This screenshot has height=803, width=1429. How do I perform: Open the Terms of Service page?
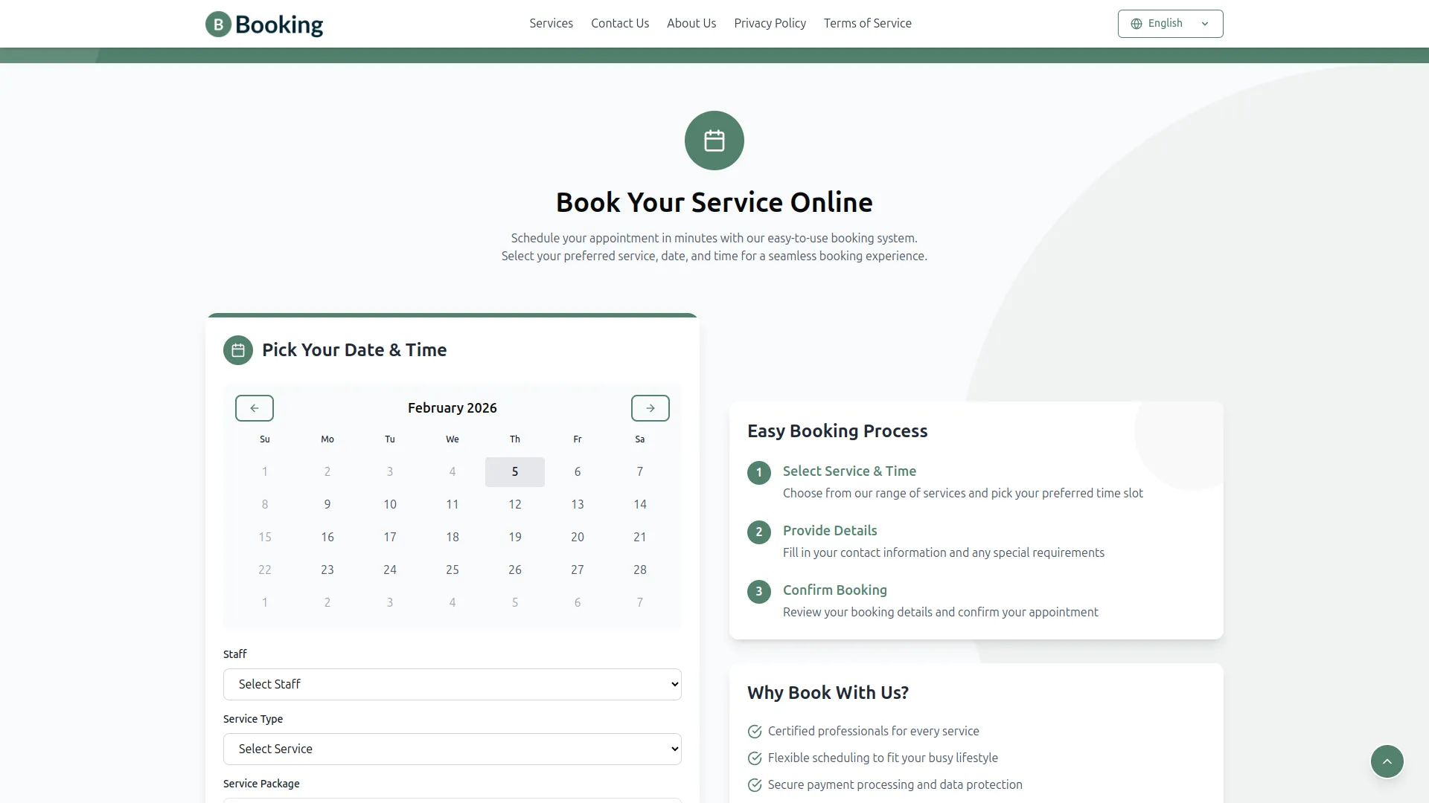coord(867,23)
